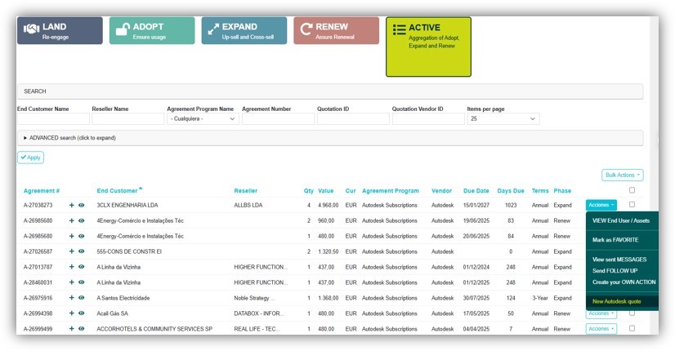Viewport: 675px width, 351px height.
Task: Click plus icon for 4Energy row due 20/06/2025
Action: 72,236
